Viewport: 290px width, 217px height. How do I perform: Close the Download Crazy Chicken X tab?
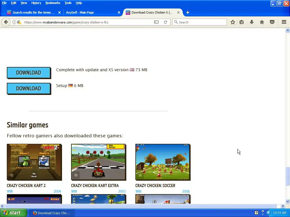click(178, 12)
